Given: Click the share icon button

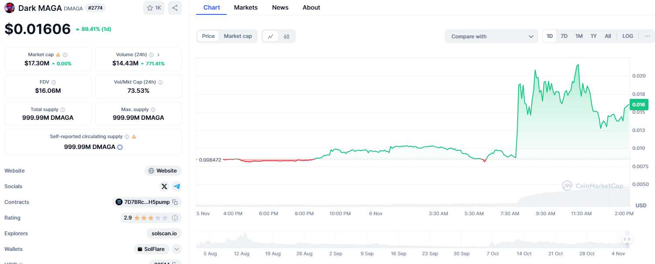Looking at the screenshot, I should (174, 8).
